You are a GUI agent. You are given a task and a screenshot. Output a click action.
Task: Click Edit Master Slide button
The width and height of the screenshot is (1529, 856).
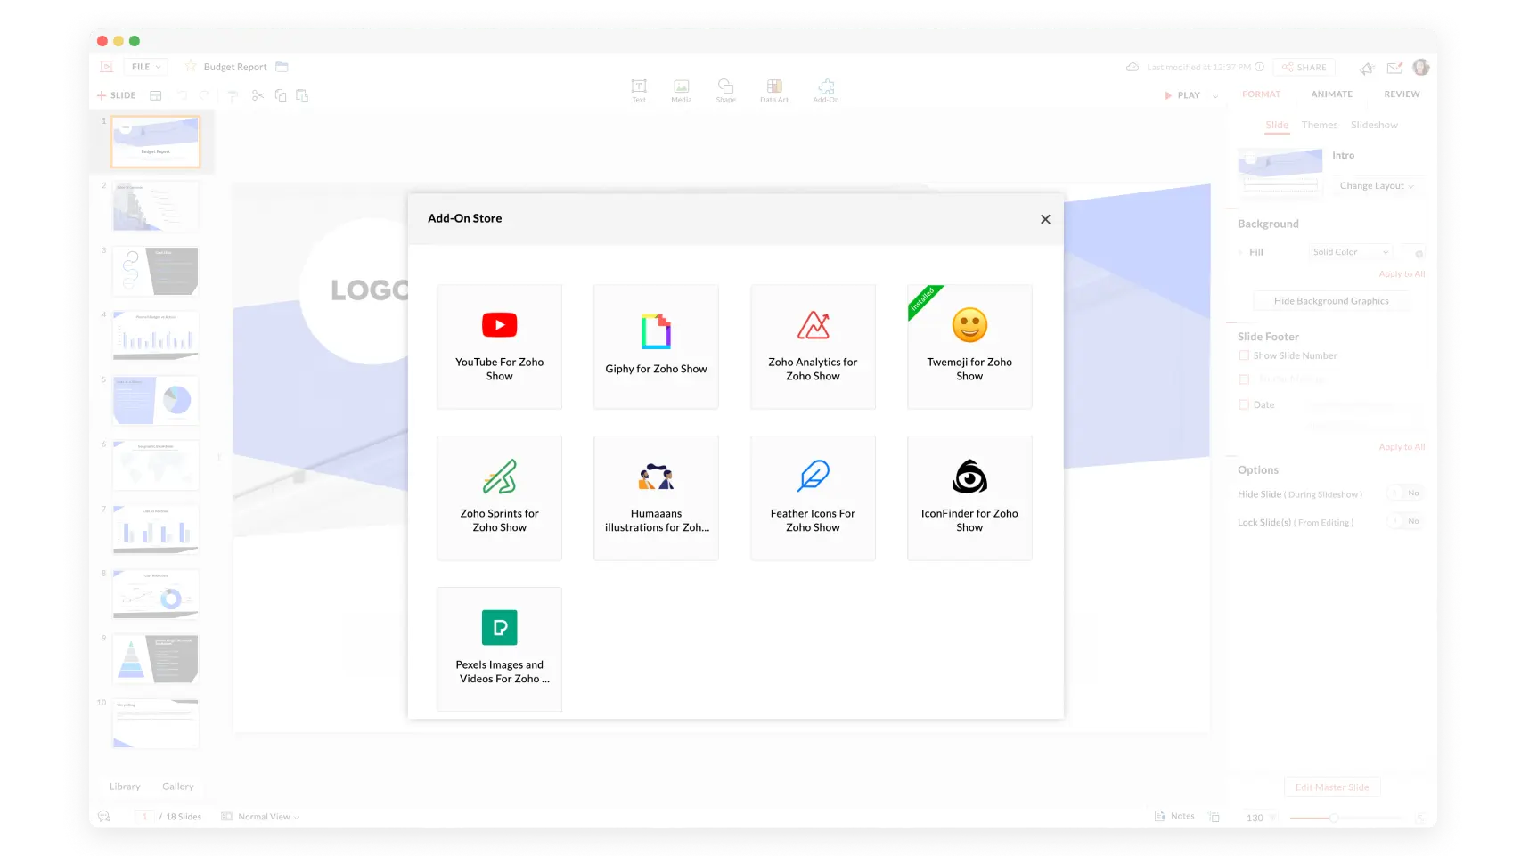point(1332,787)
